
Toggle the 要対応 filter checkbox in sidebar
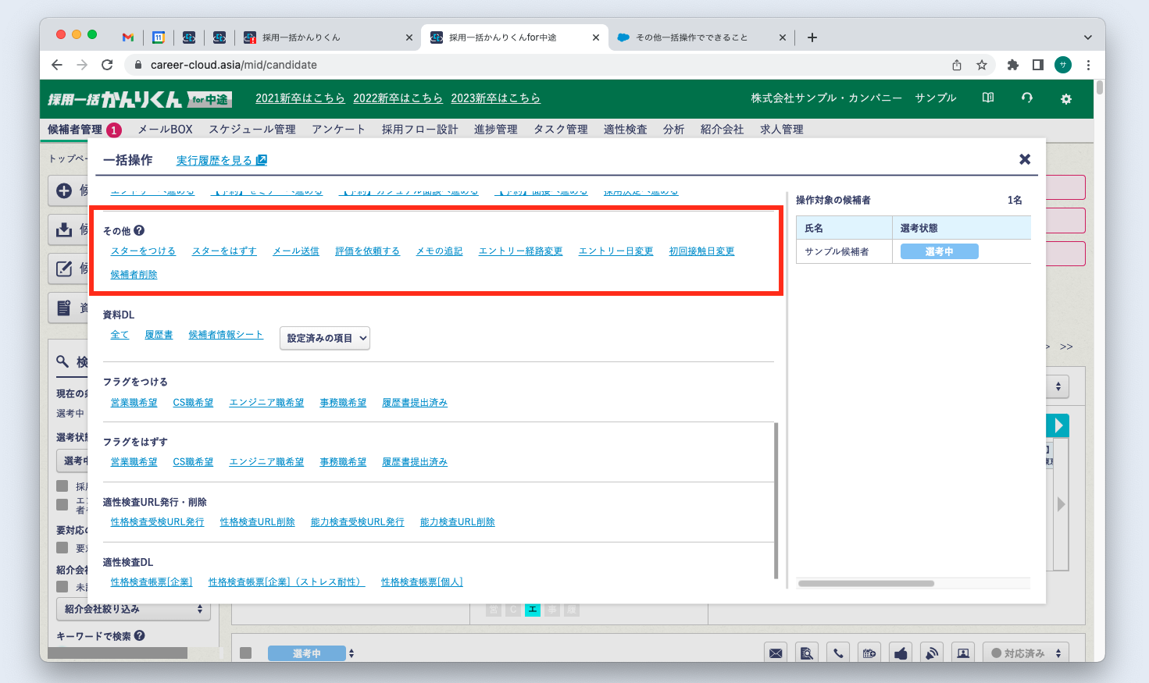(x=62, y=547)
